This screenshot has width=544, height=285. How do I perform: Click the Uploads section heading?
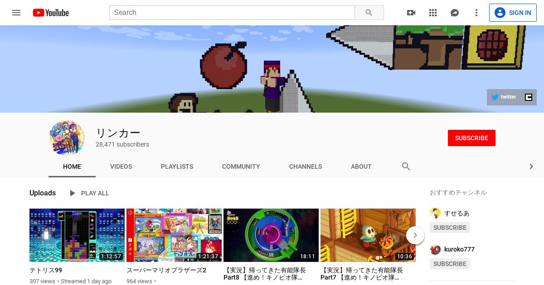(43, 193)
